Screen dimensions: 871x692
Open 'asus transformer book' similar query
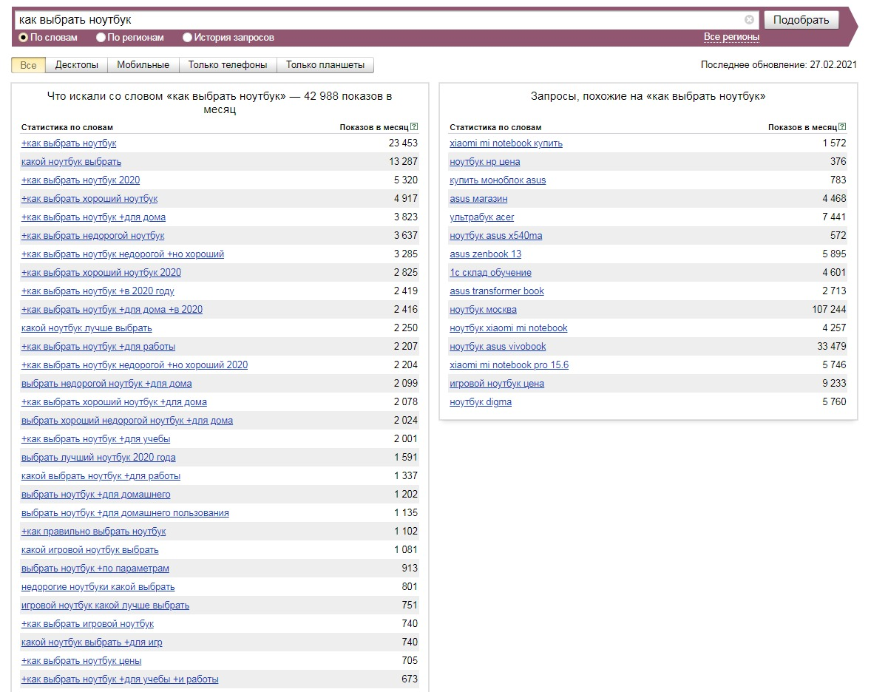(497, 291)
